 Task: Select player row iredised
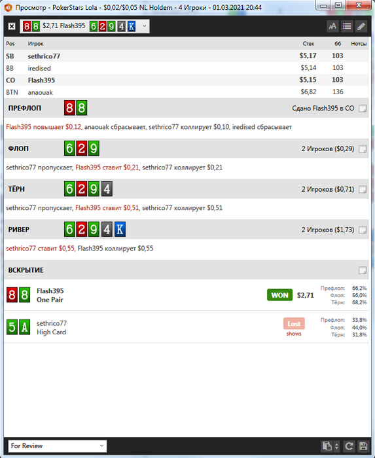(187, 68)
